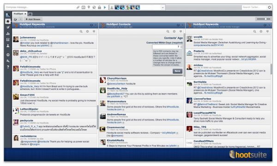Click the person silhouette in profile picker
Screen dimensions: 277x166
pyautogui.click(x=112, y=7)
